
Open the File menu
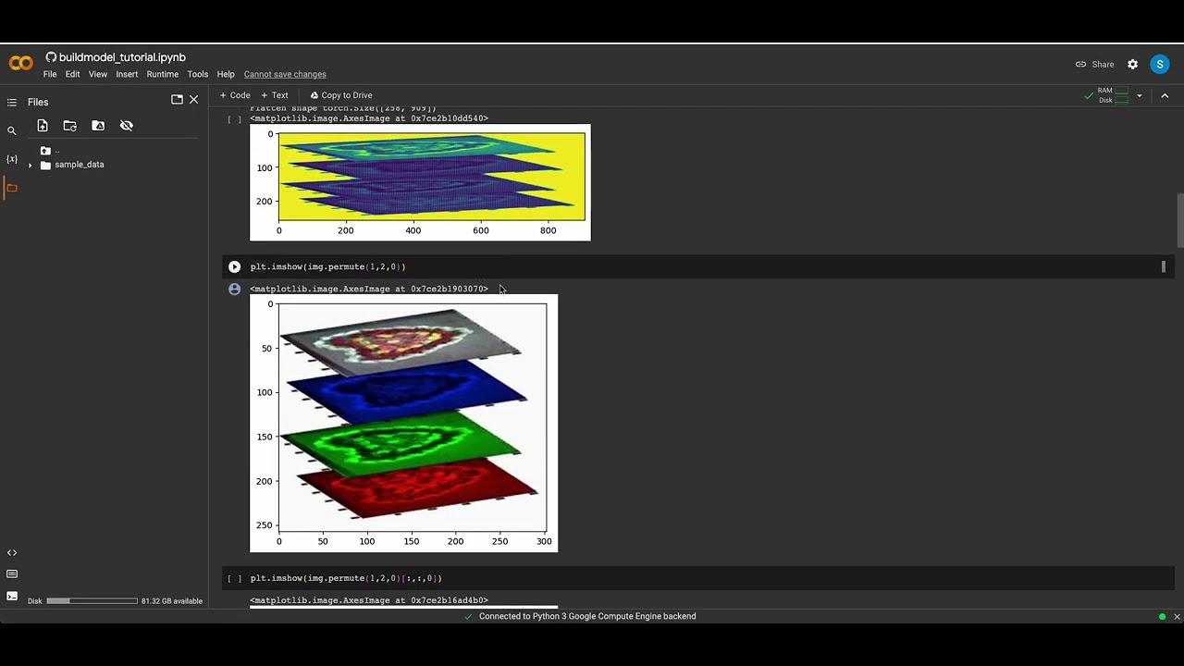click(50, 74)
